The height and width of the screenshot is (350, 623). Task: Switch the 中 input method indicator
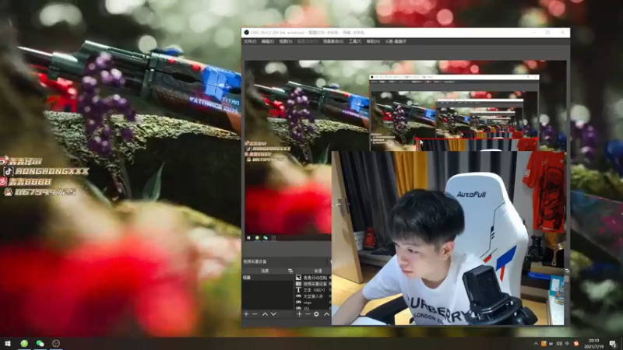point(567,344)
